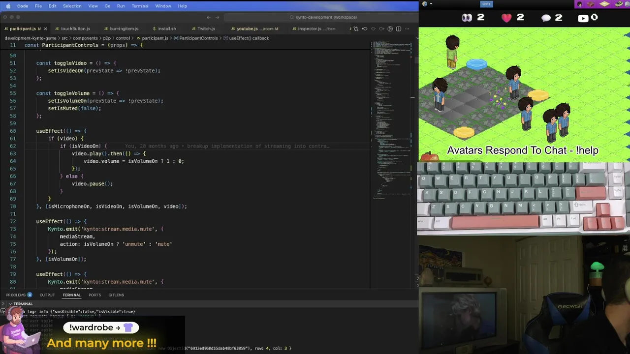This screenshot has width=630, height=354.
Task: Open the Terminal menu
Action: pyautogui.click(x=140, y=6)
